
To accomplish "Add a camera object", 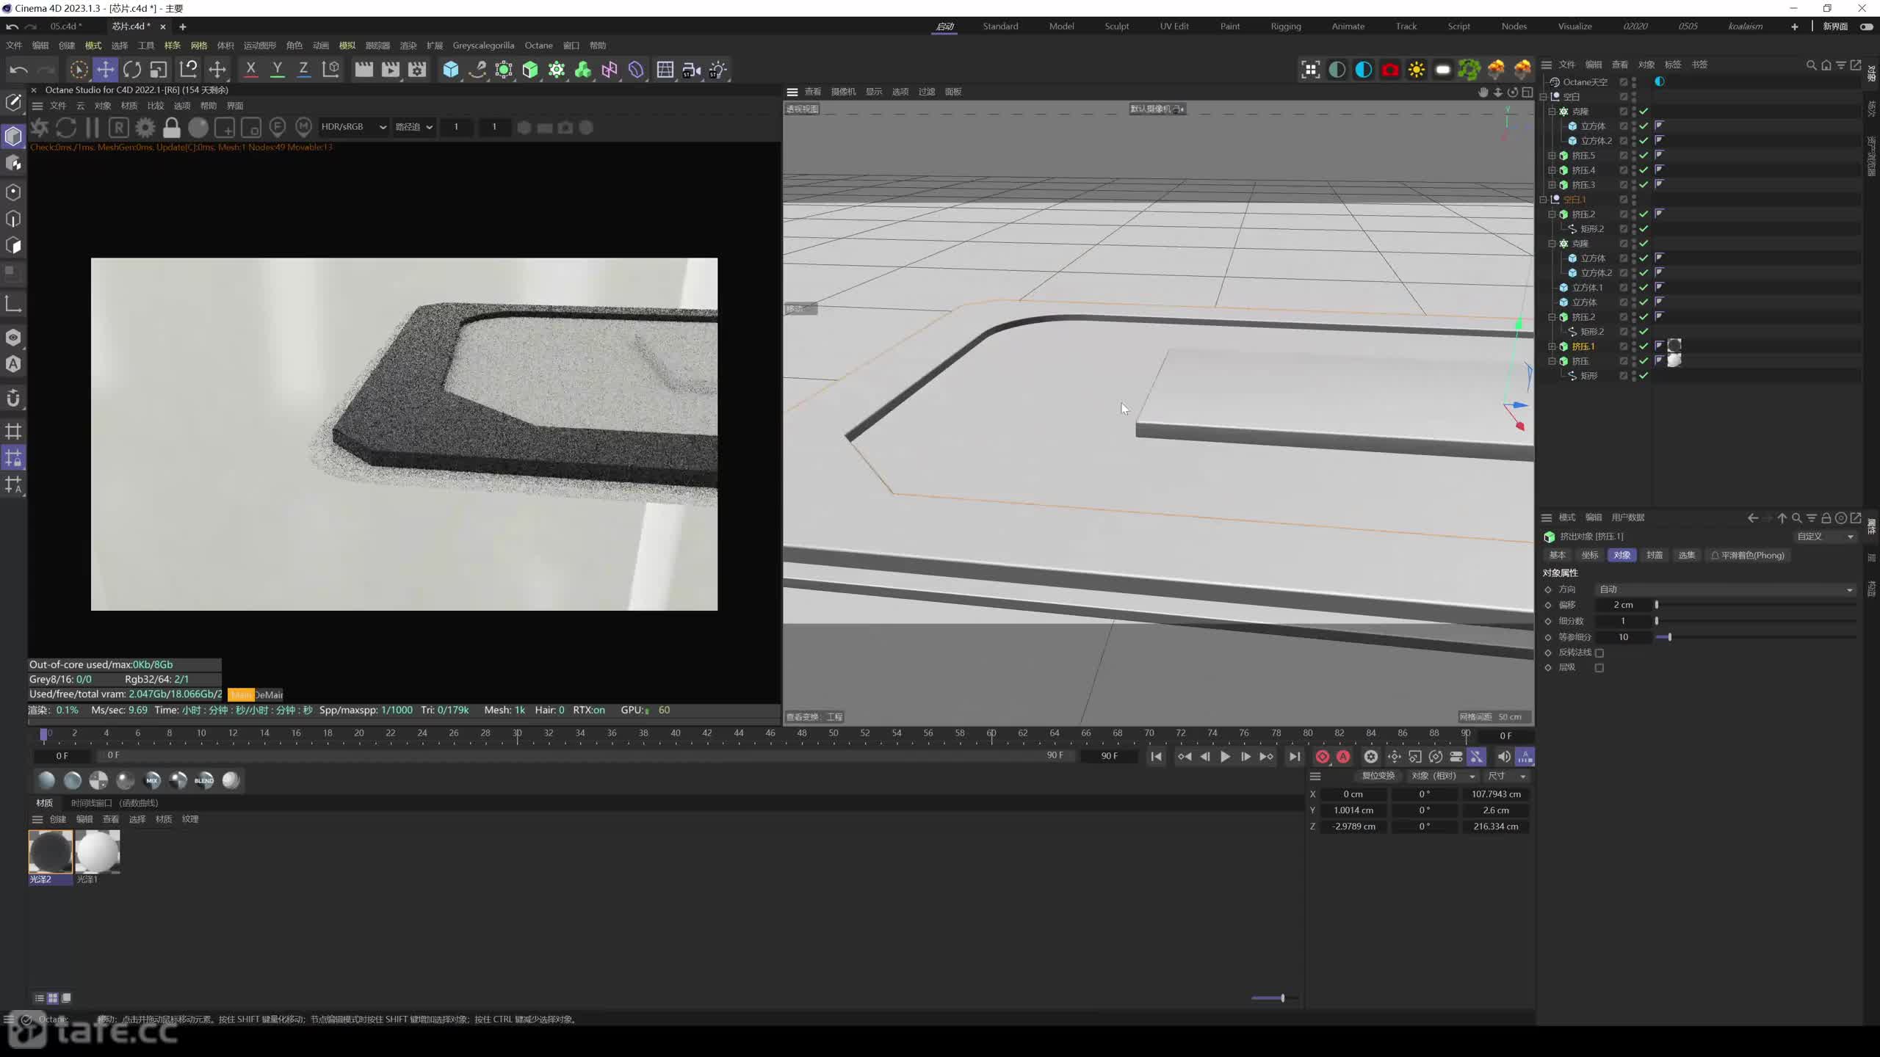I will [x=692, y=70].
